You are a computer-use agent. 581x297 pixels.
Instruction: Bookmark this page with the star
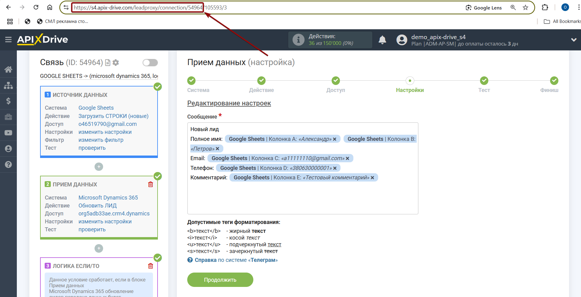point(525,8)
